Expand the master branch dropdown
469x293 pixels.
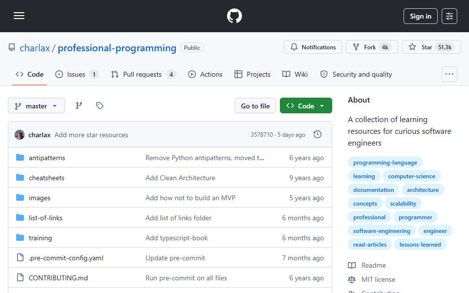click(x=37, y=106)
